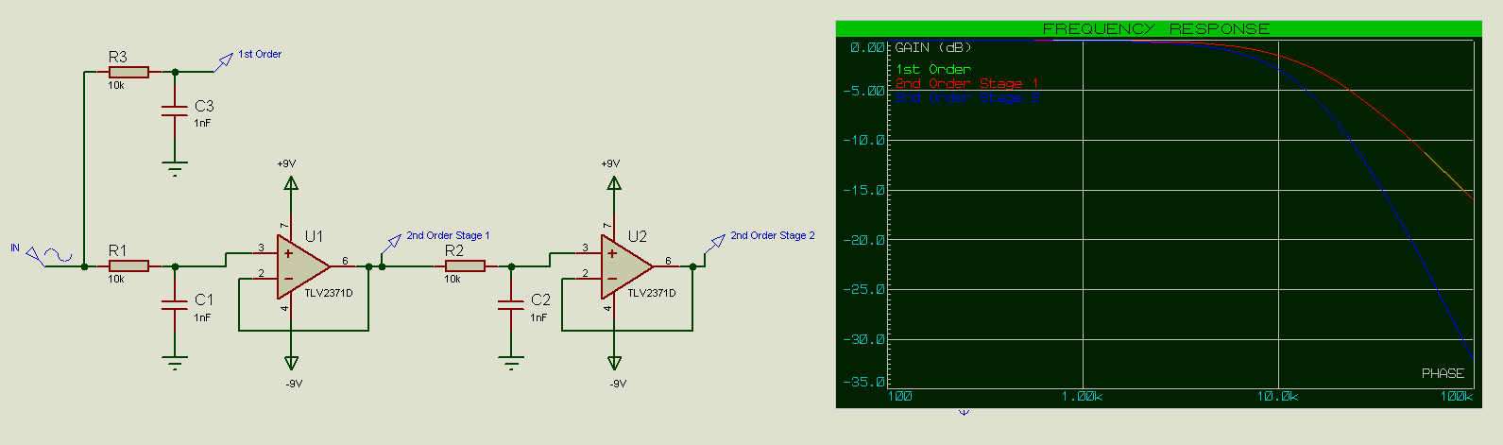Click the '2nd Order Stage 2' probe text label
This screenshot has height=445, width=1503.
coord(773,235)
